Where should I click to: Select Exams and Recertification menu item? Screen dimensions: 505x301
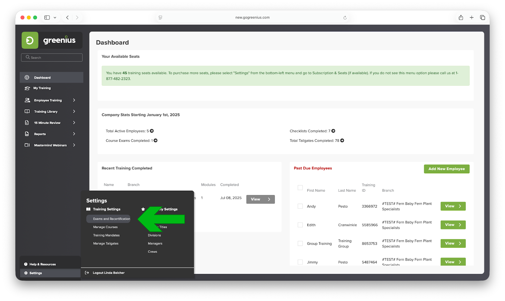[108, 219]
